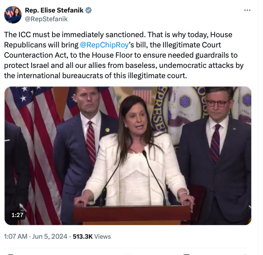Click the woman in white at podium
The image size is (263, 255).
(134, 151)
